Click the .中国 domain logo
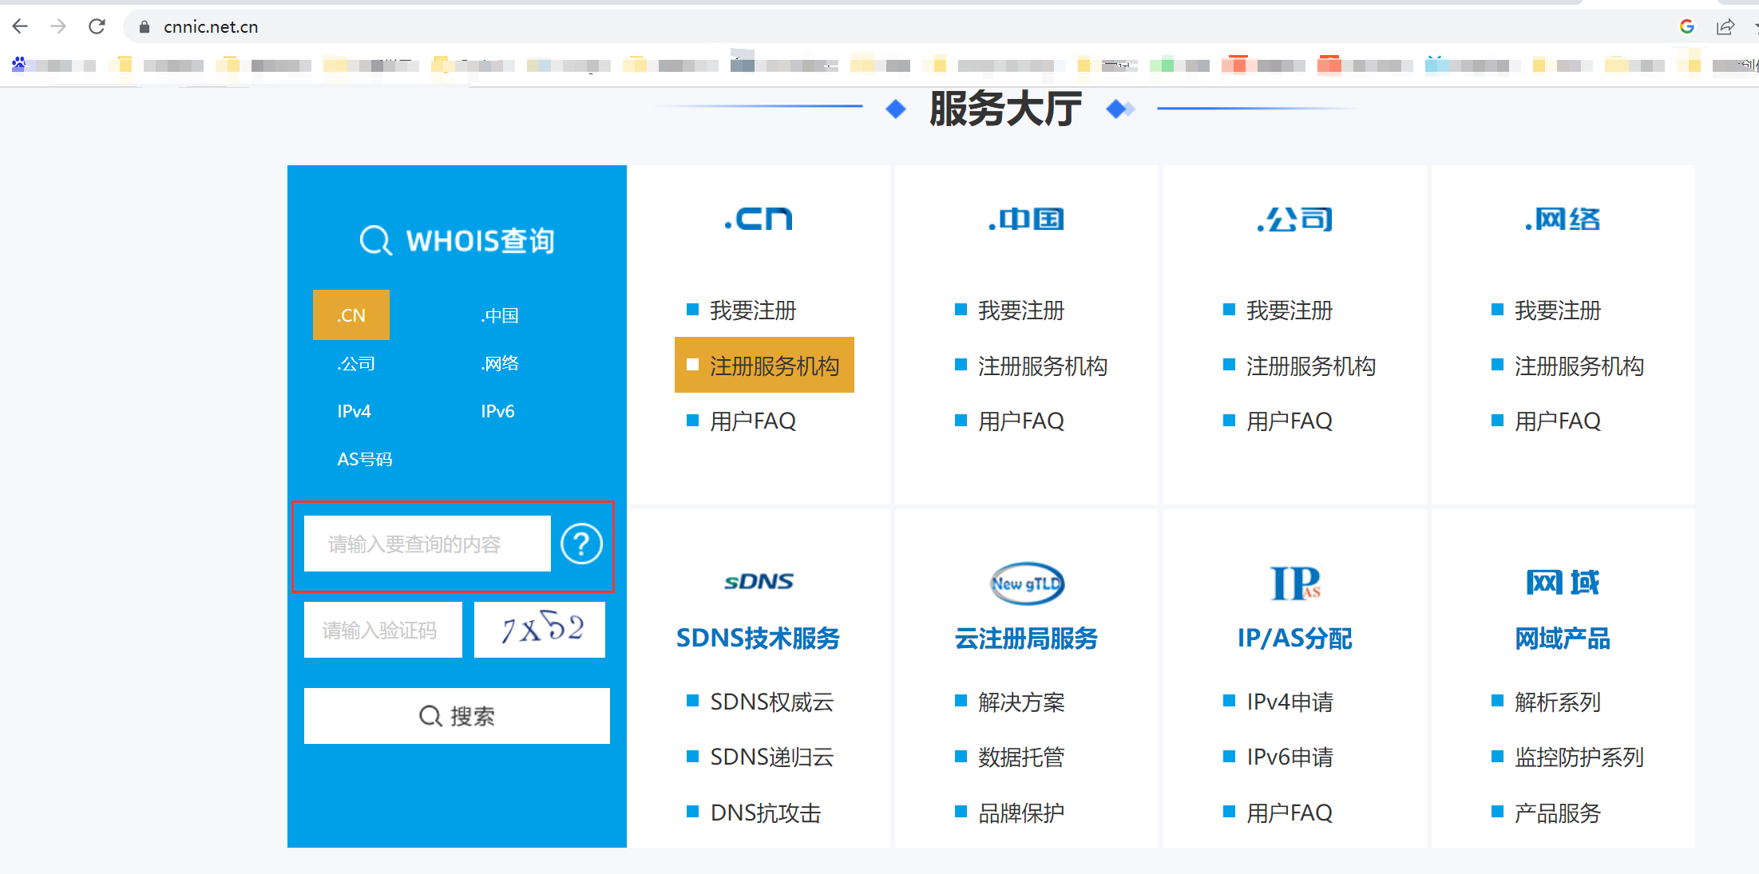1759x874 pixels. [x=1026, y=219]
